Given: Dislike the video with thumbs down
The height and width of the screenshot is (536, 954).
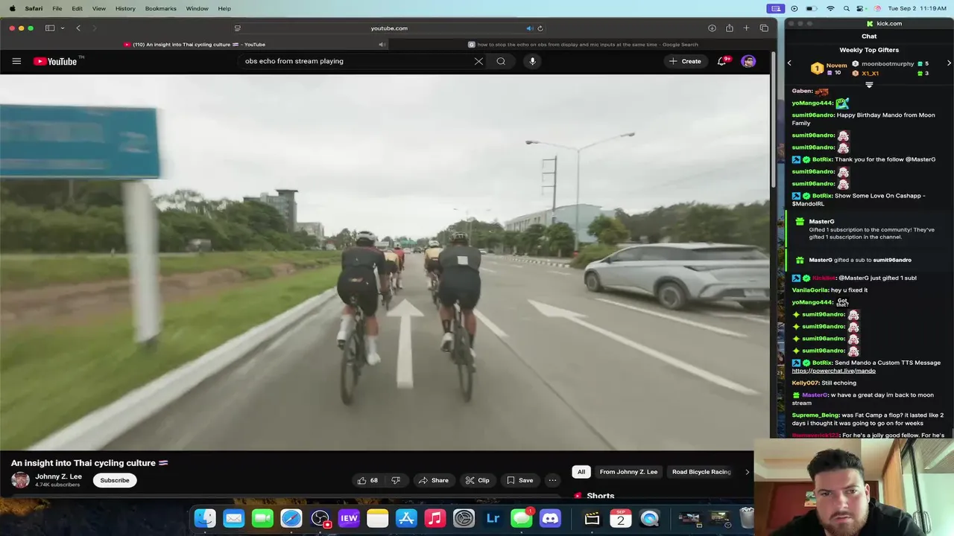Looking at the screenshot, I should pos(396,480).
